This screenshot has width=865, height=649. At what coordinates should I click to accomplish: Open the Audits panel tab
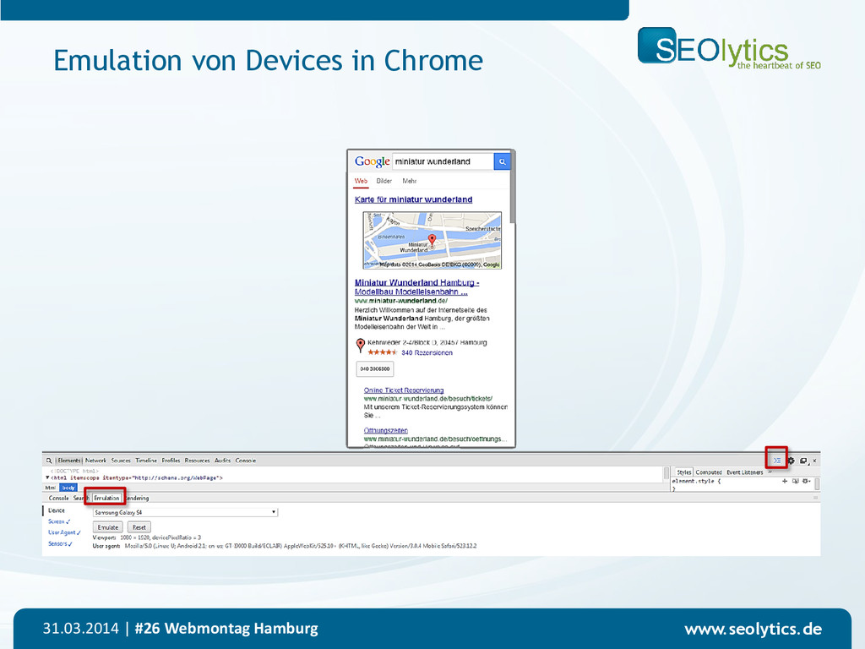(x=223, y=461)
